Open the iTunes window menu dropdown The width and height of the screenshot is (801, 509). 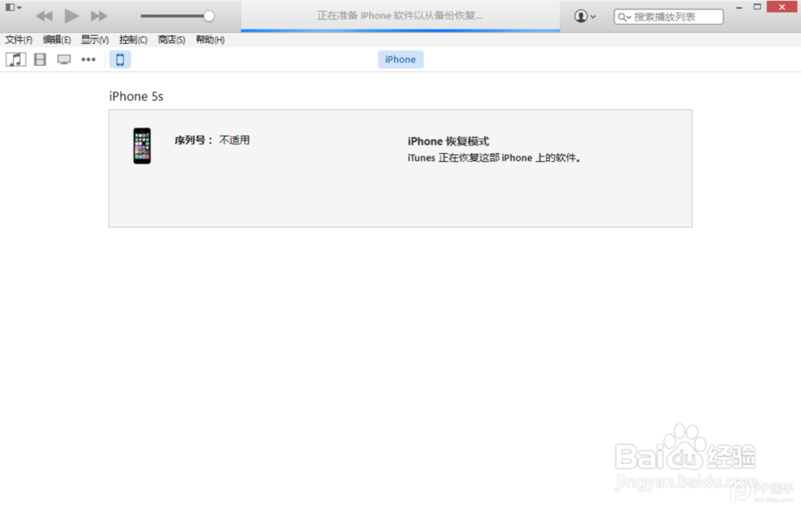coord(14,7)
